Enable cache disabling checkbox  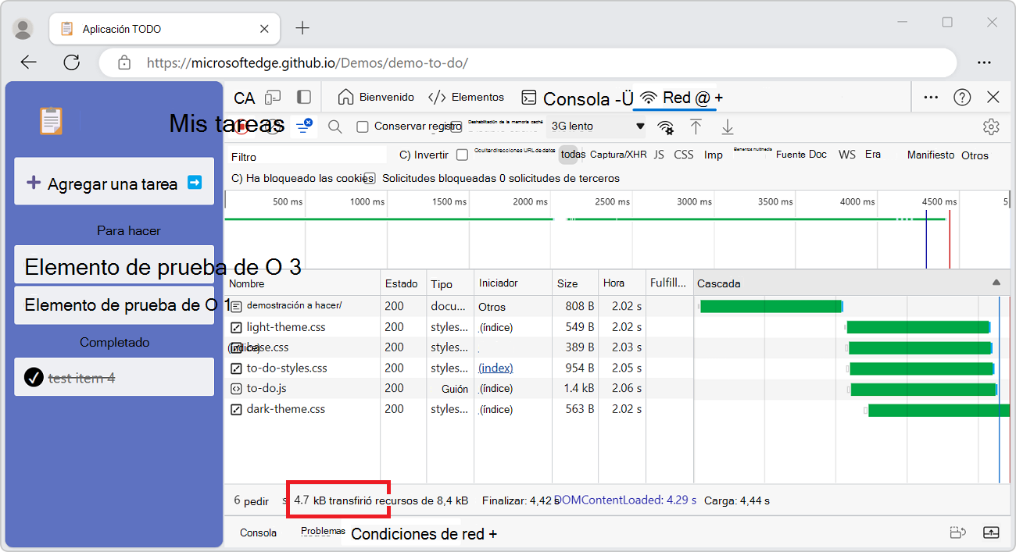456,126
